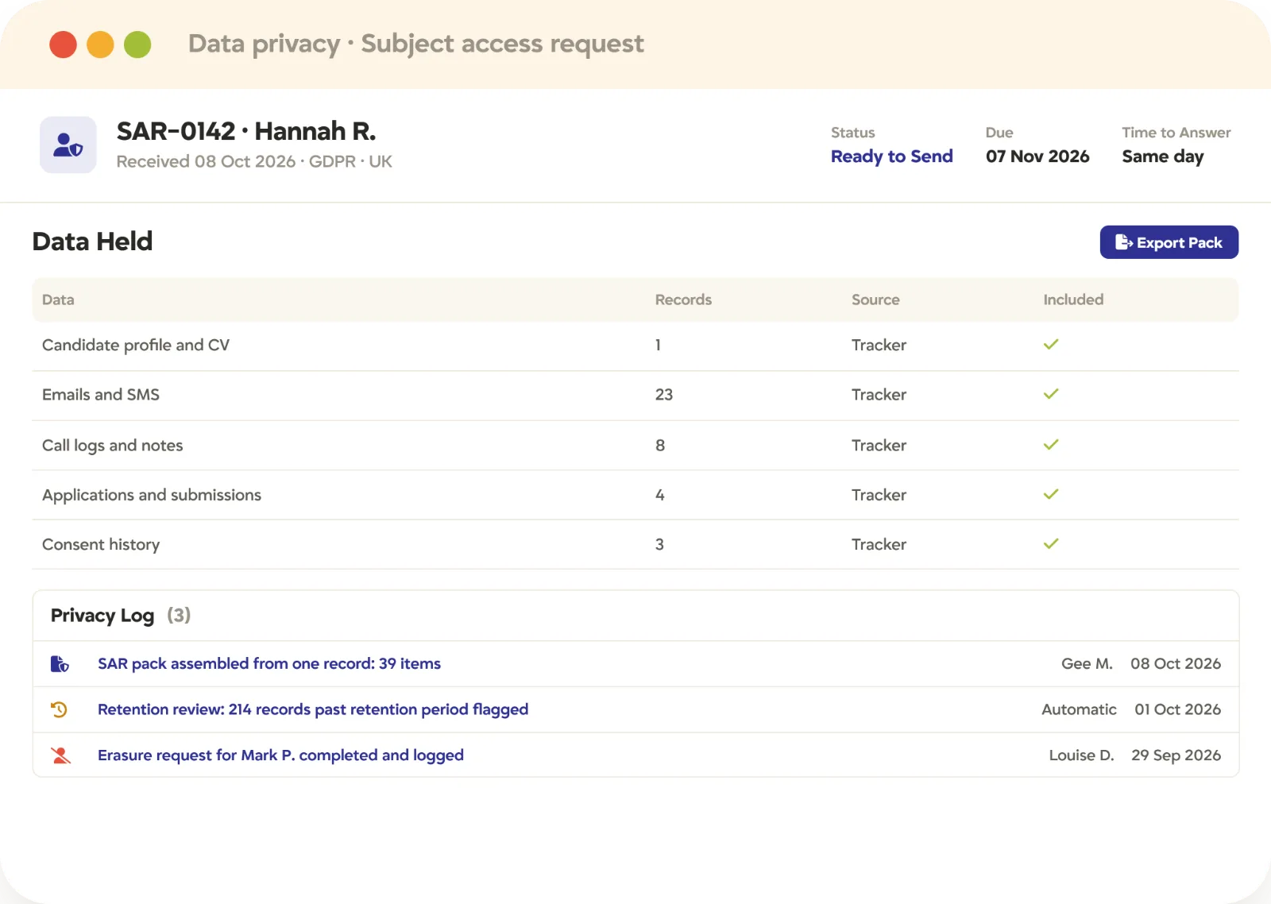The image size is (1271, 904).
Task: Click the 29 Sep 2026 log date
Action: click(x=1176, y=755)
